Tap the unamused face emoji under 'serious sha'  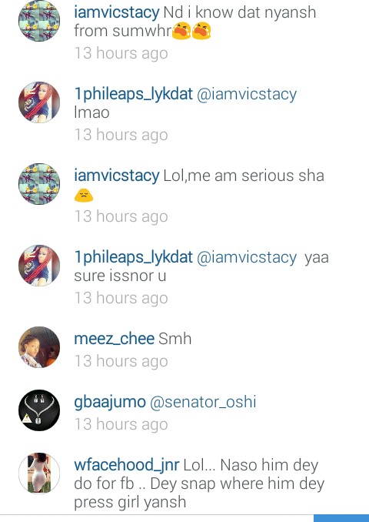pyautogui.click(x=84, y=196)
